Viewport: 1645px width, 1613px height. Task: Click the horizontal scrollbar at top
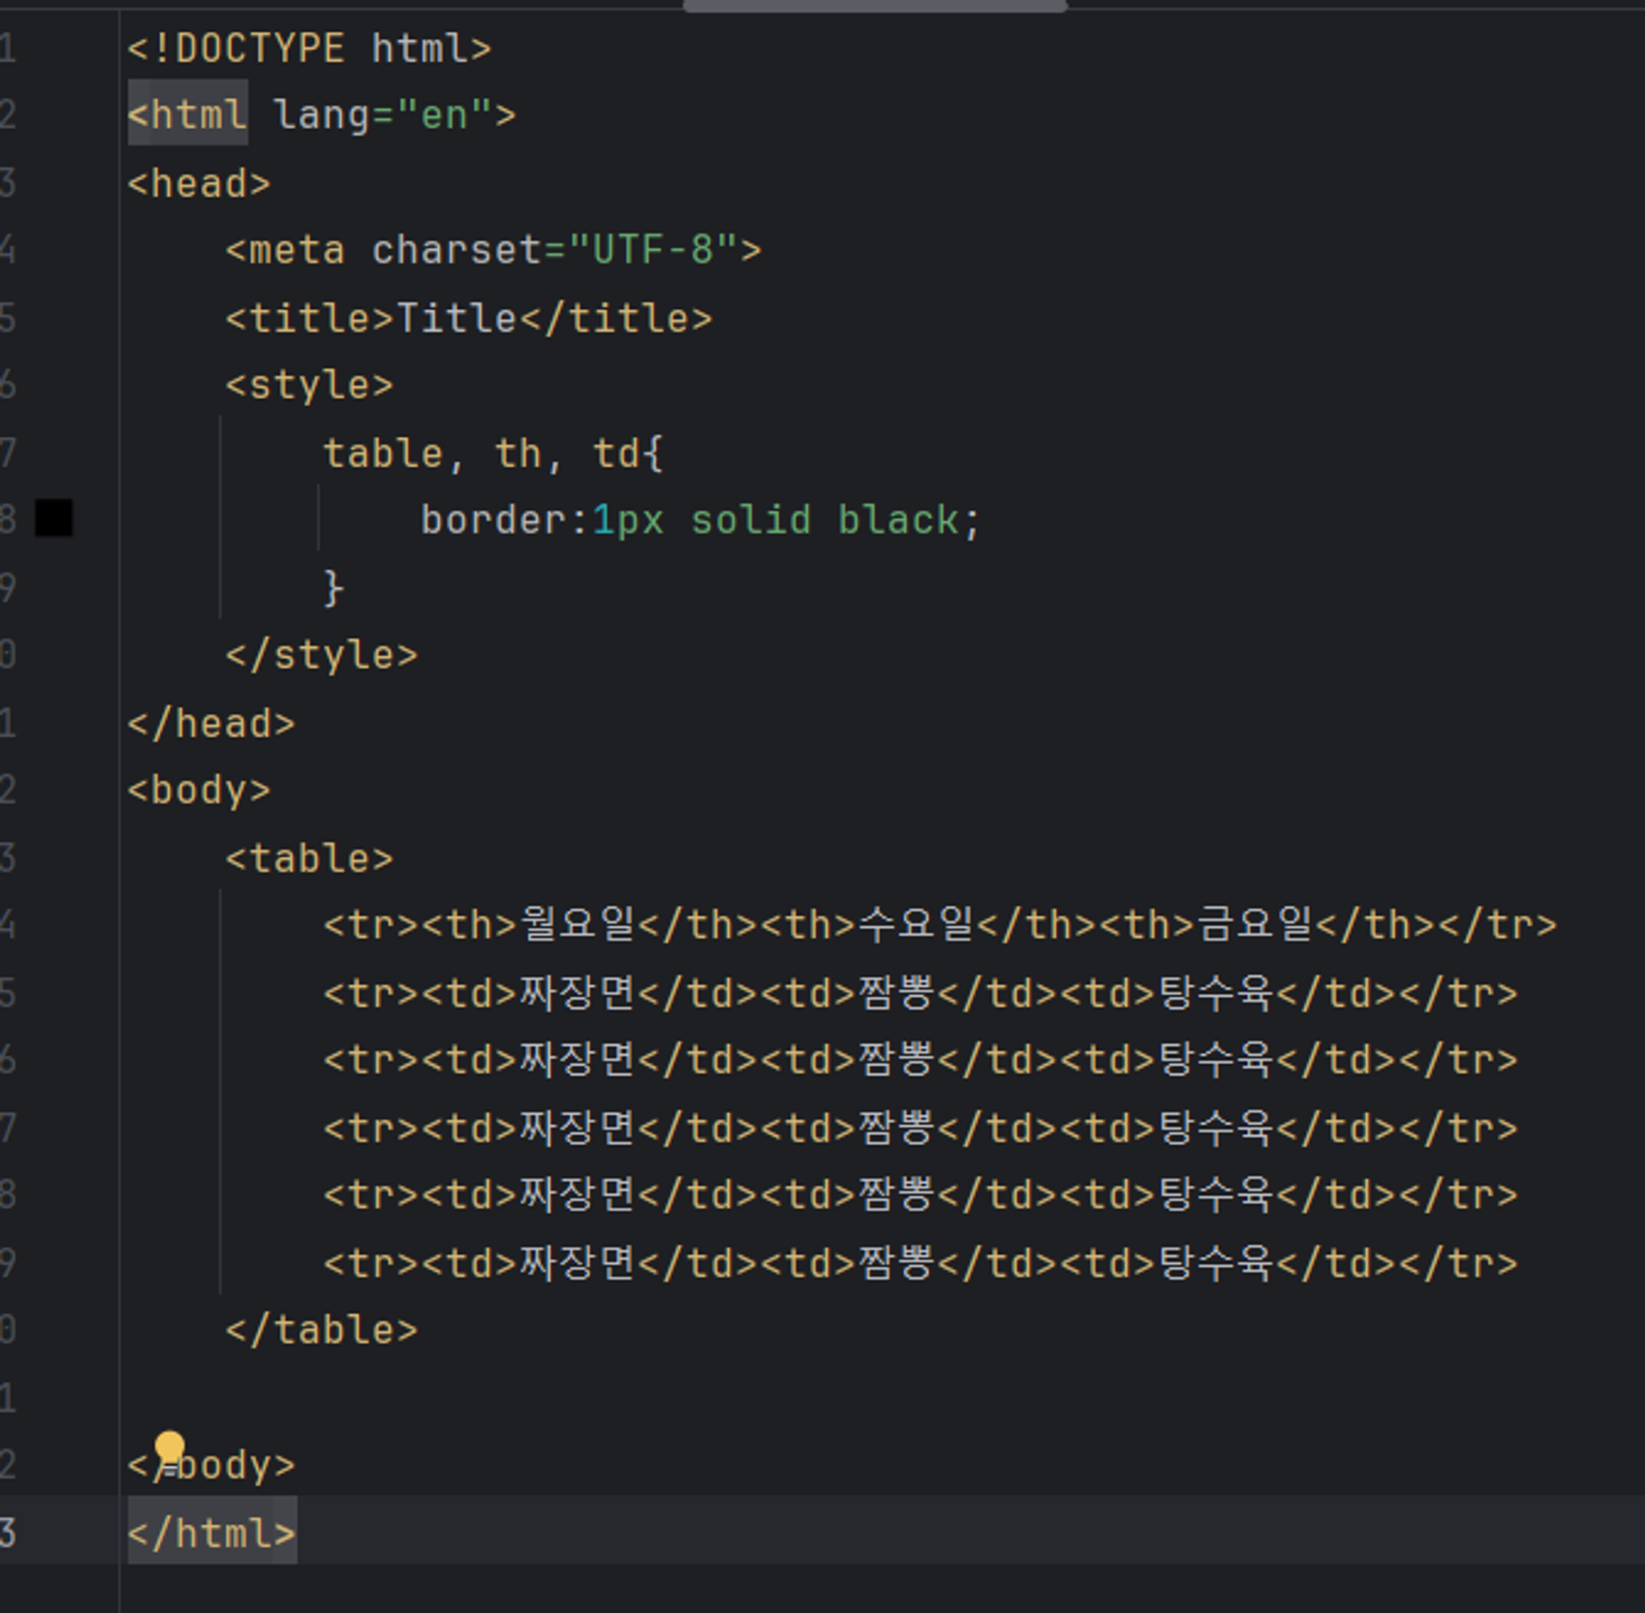coord(875,5)
